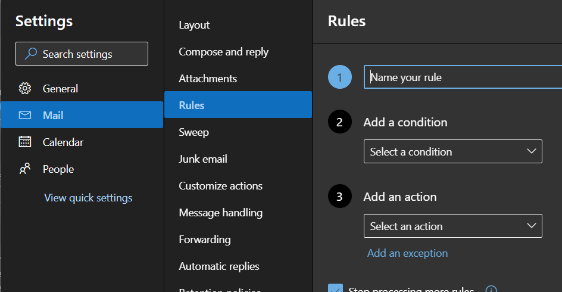Click the Add an exception link
The height and width of the screenshot is (292, 562).
[x=407, y=253]
